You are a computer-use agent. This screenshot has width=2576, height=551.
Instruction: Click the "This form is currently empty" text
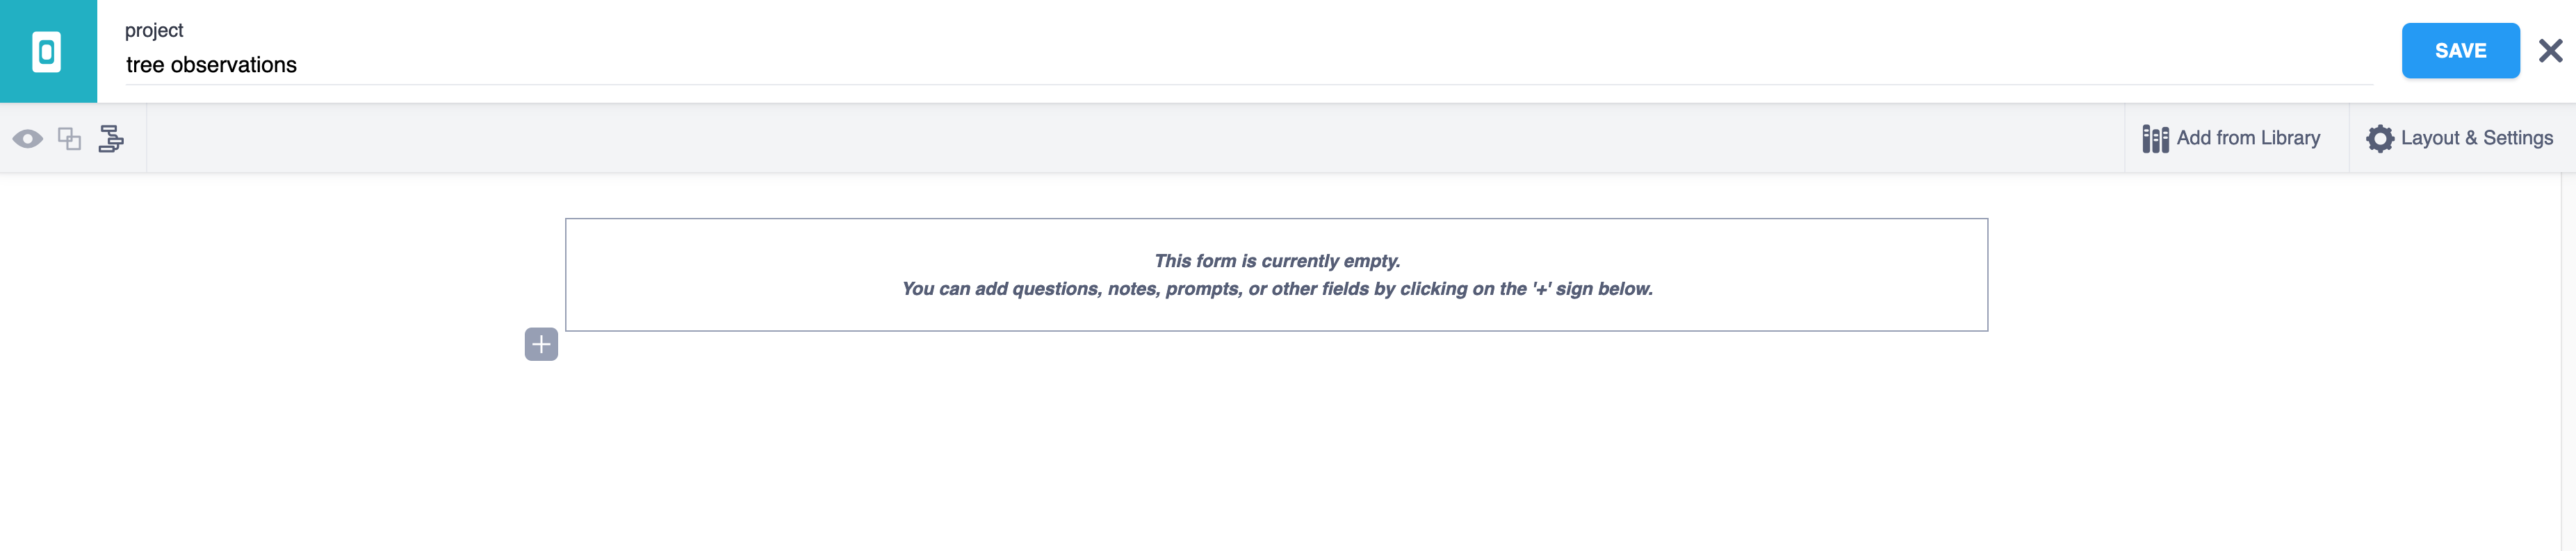[1277, 260]
